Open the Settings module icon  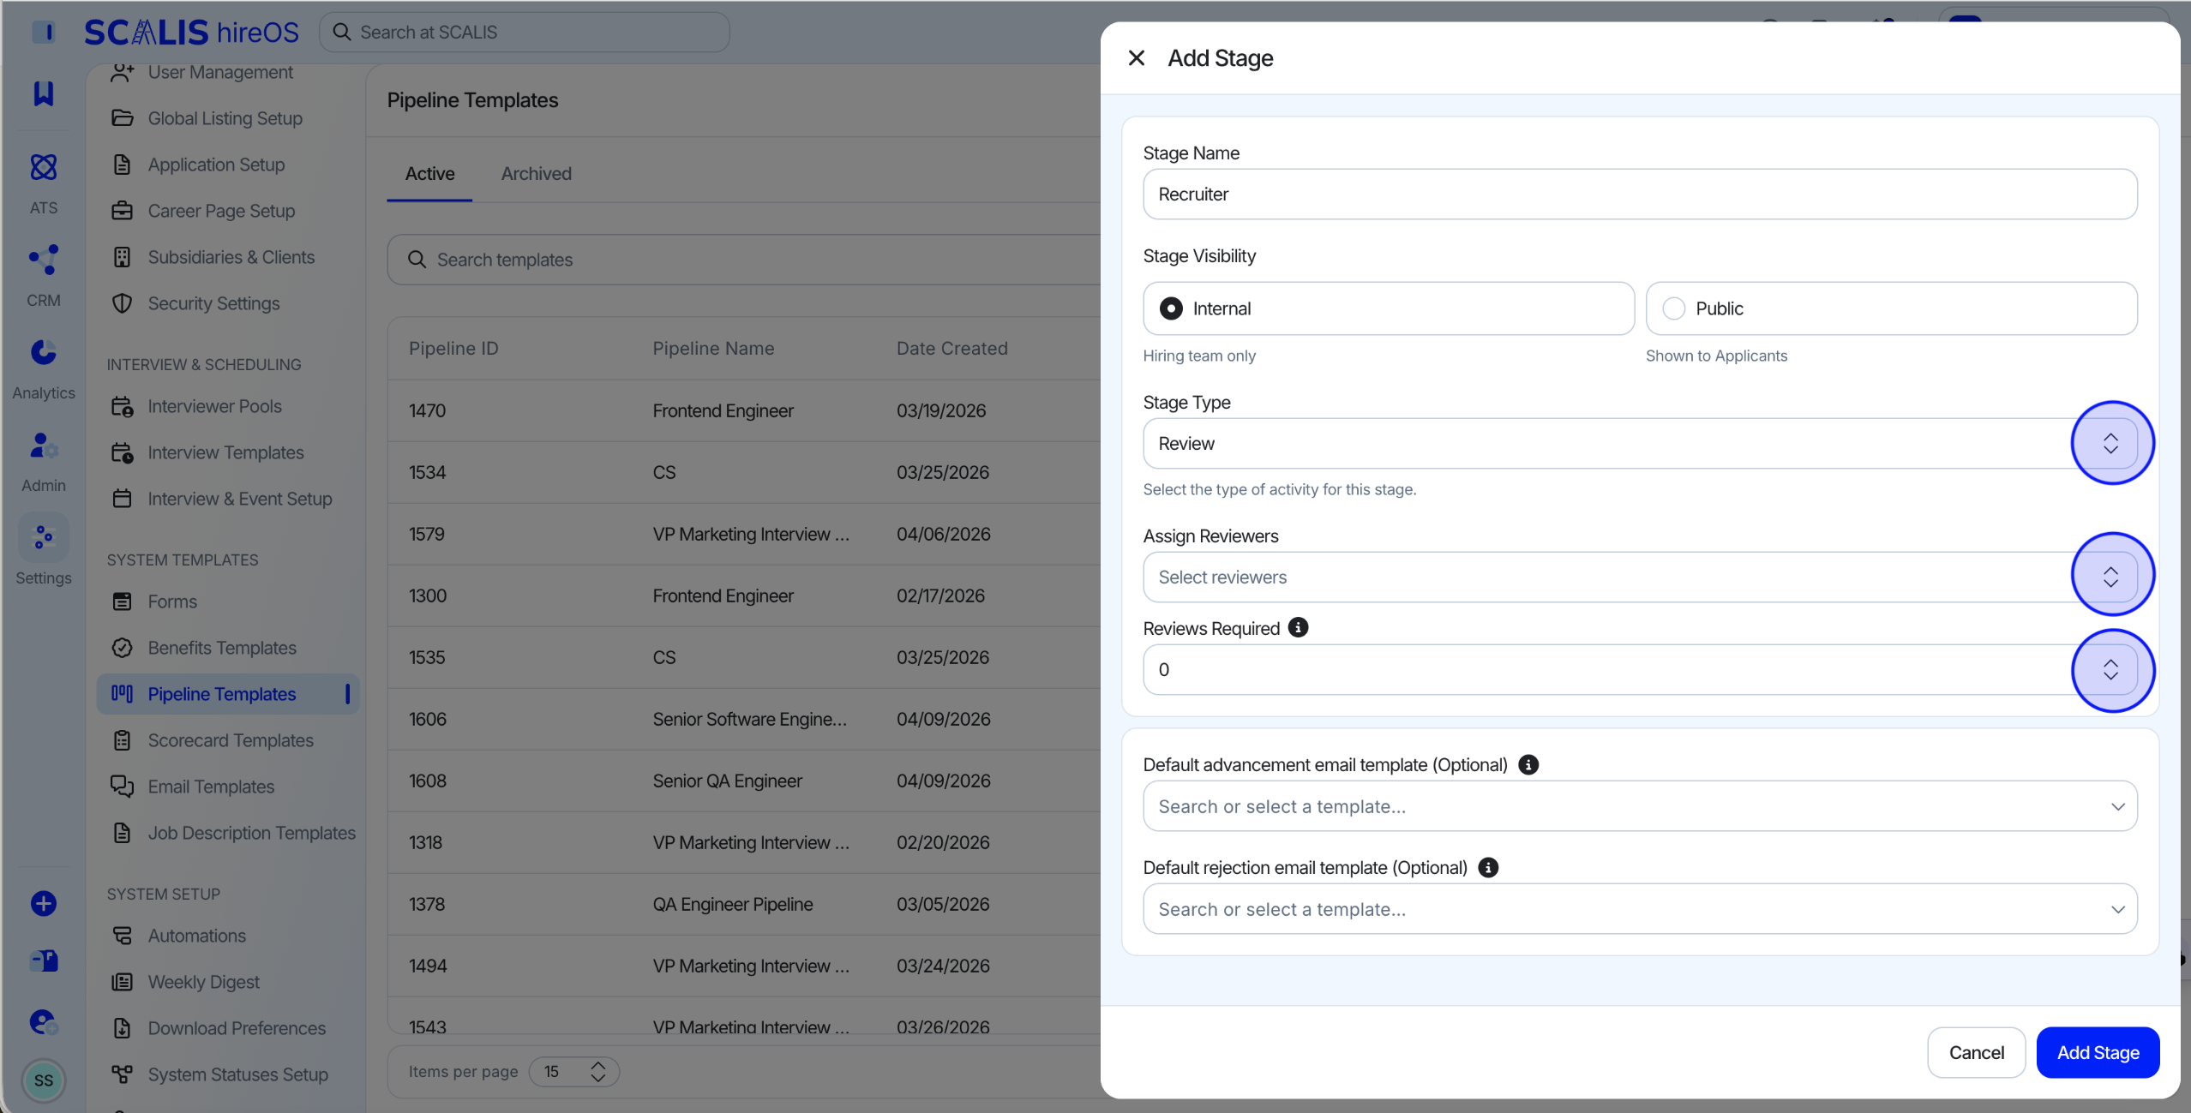point(44,537)
